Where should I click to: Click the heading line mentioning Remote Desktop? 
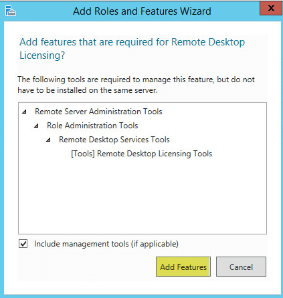click(x=132, y=42)
